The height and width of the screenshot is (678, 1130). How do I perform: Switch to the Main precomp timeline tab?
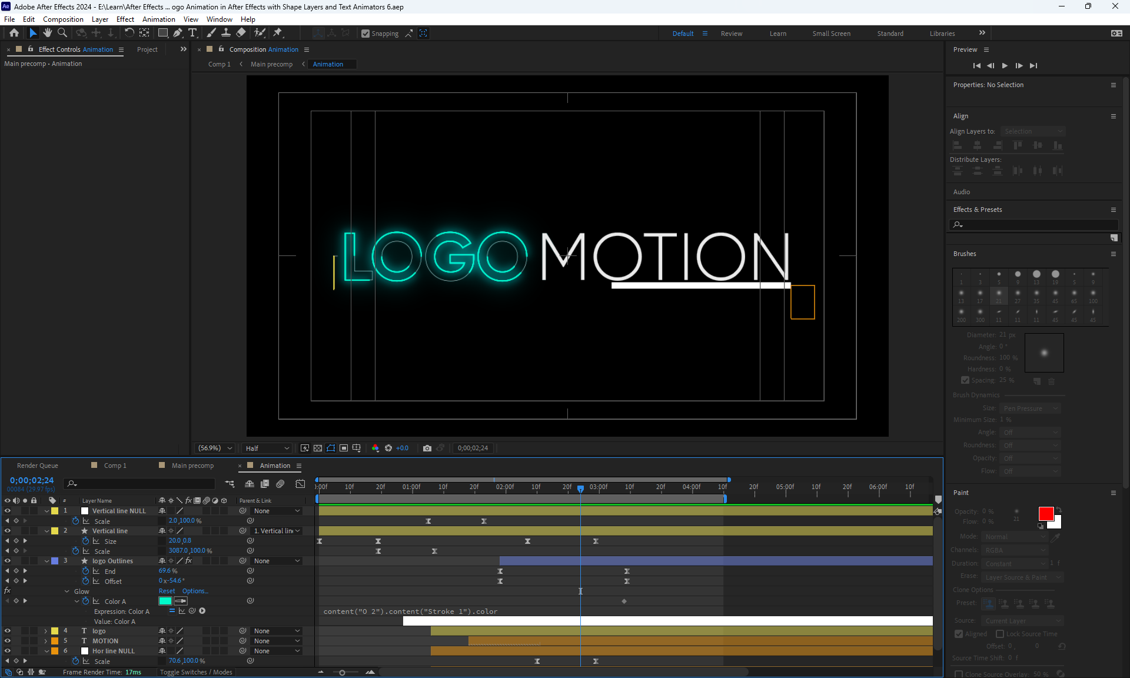click(192, 466)
